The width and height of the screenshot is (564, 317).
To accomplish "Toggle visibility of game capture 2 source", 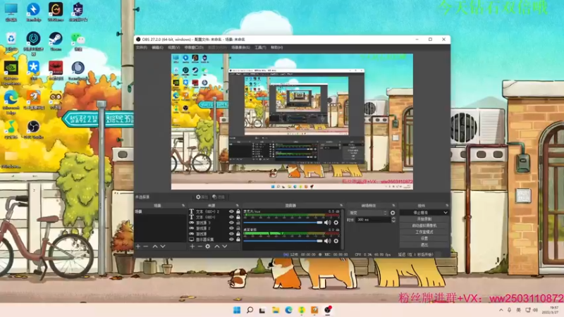I will [231, 228].
